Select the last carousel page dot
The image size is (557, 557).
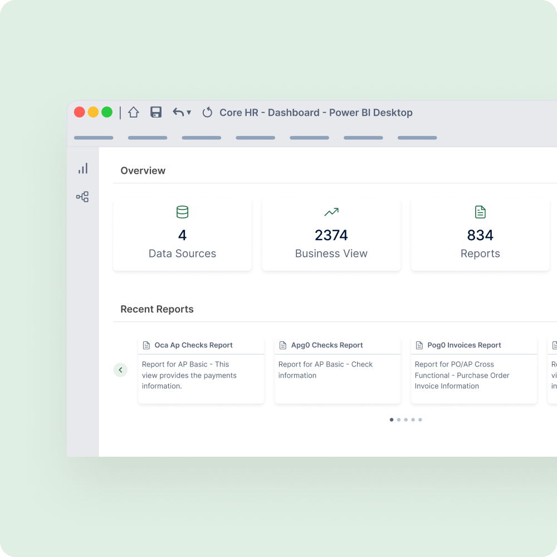coord(420,419)
